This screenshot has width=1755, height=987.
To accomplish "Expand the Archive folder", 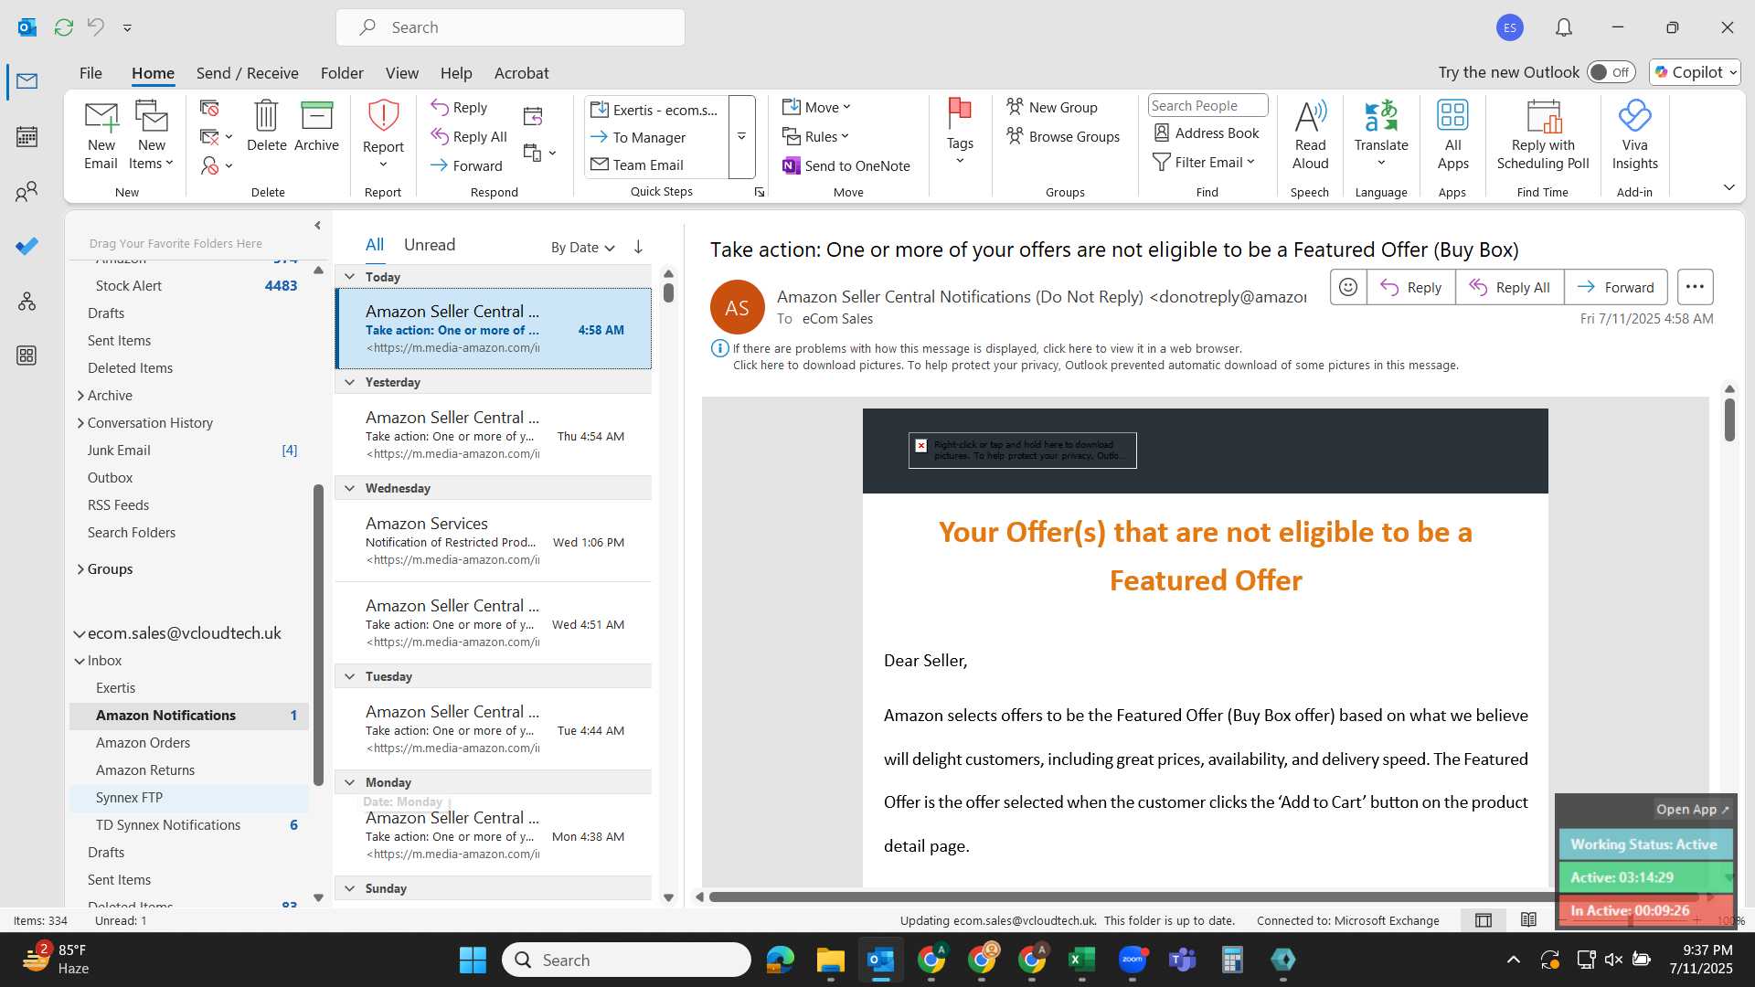I will 80,395.
